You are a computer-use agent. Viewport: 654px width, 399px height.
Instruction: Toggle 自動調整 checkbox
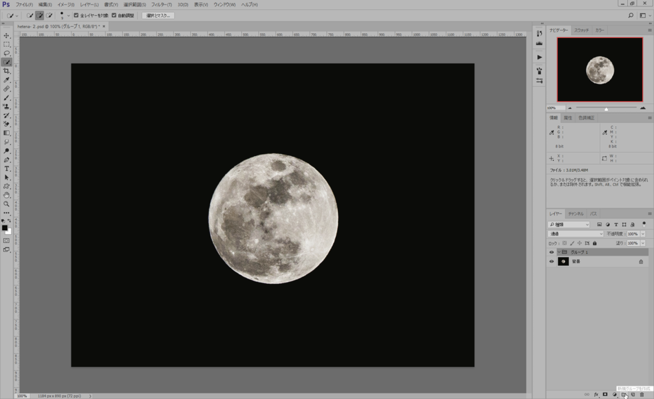click(114, 15)
